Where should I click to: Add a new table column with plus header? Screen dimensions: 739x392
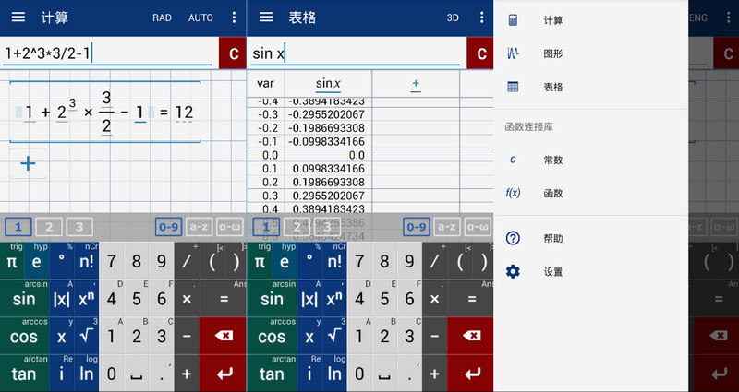416,84
